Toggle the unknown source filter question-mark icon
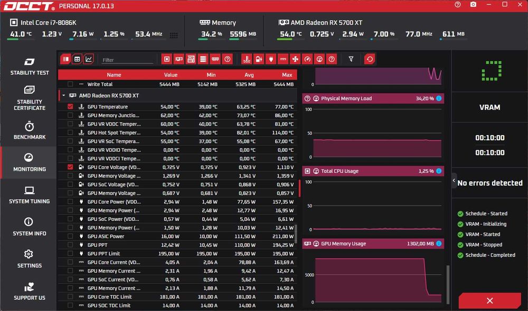 tap(228, 59)
